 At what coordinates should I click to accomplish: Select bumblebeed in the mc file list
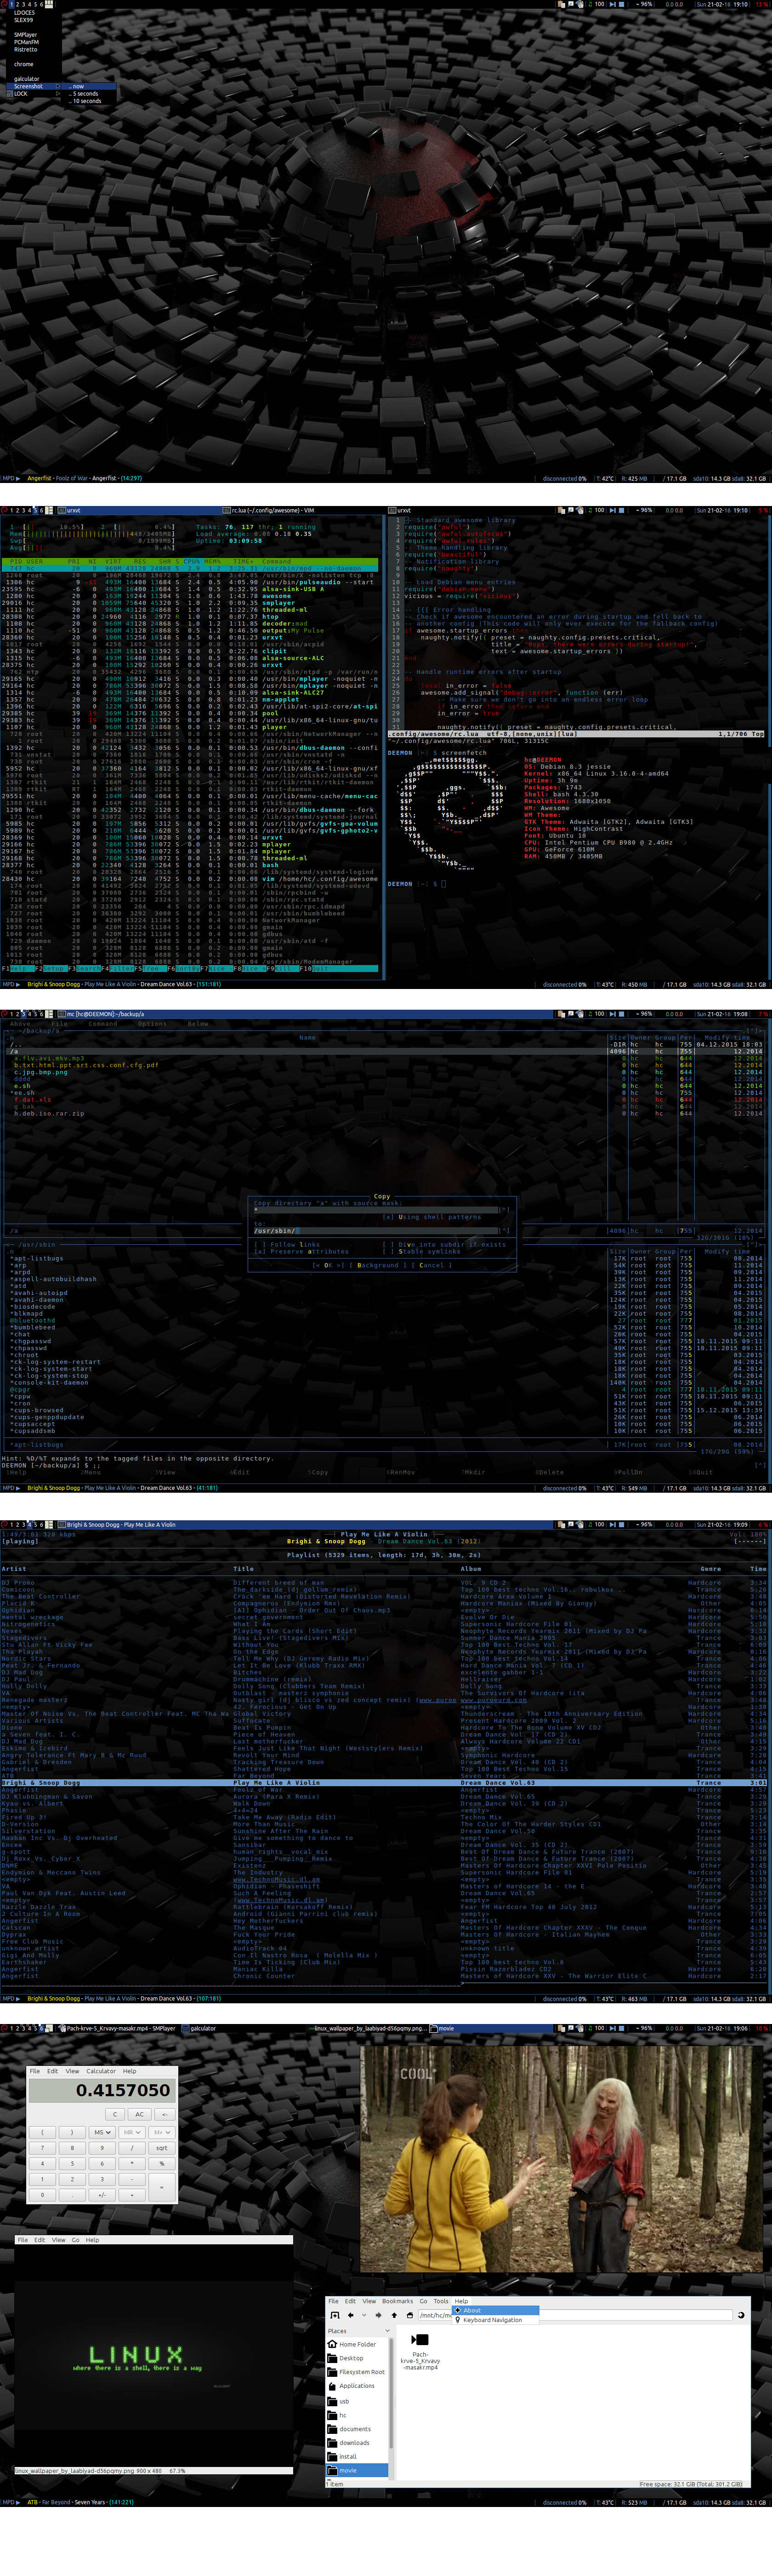pos(34,1327)
